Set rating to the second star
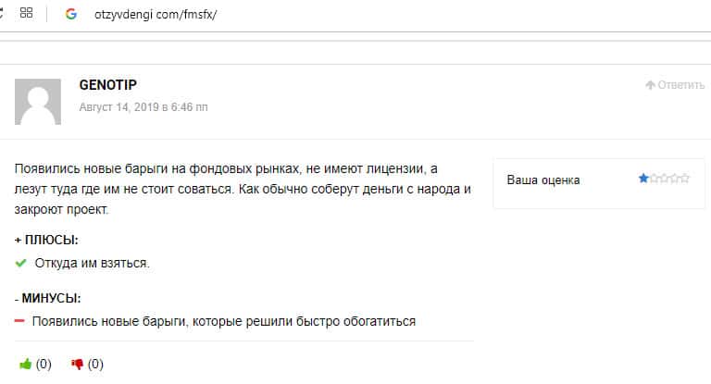The image size is (711, 384). pos(654,179)
